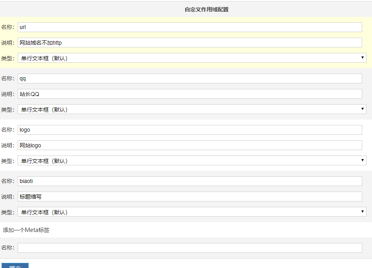Click the empty 名称 input below 添加一个Meta标签

[157, 248]
